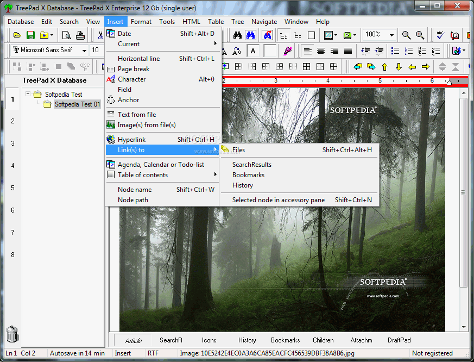
Task: Toggle the tree view mode button with dotted branches
Action: [x=283, y=35]
